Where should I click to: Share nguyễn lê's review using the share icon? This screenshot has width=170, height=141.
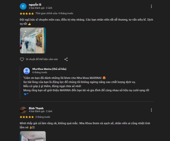click(66, 59)
